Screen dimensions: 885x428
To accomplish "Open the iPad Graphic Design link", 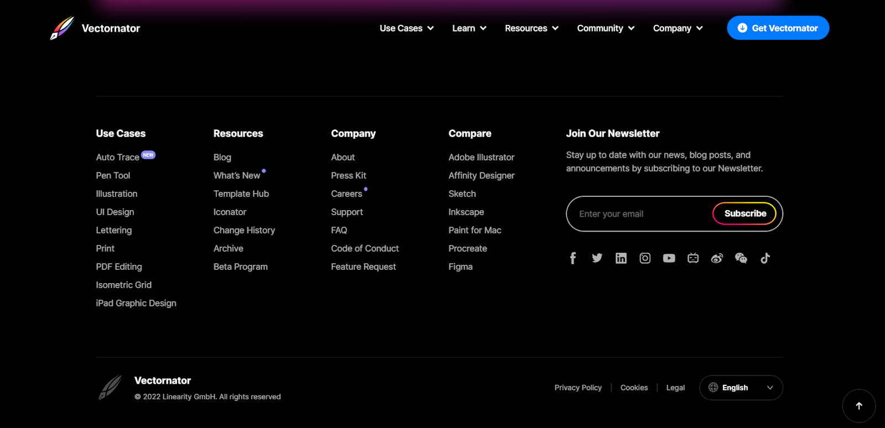I will point(136,304).
